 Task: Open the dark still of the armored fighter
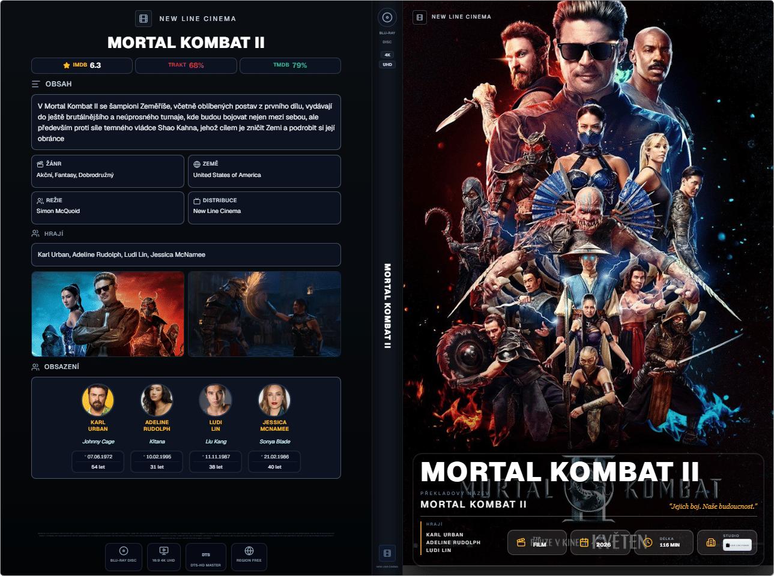pos(265,314)
